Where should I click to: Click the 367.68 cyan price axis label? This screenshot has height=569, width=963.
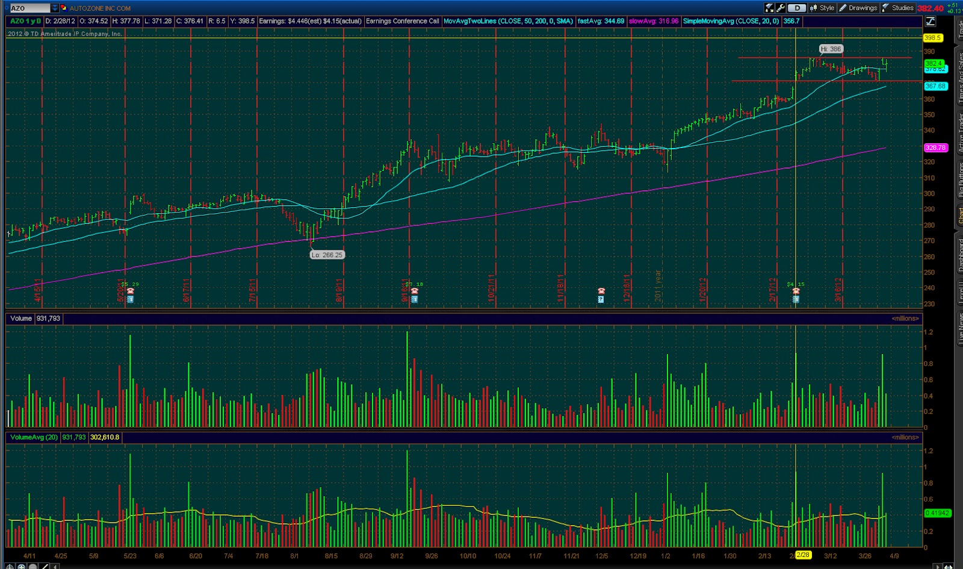(936, 86)
